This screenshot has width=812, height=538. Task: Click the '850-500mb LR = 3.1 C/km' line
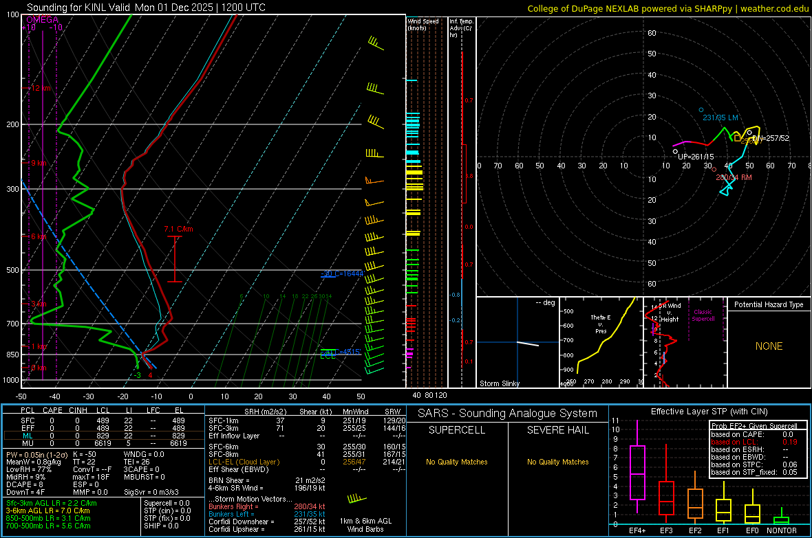click(x=48, y=518)
